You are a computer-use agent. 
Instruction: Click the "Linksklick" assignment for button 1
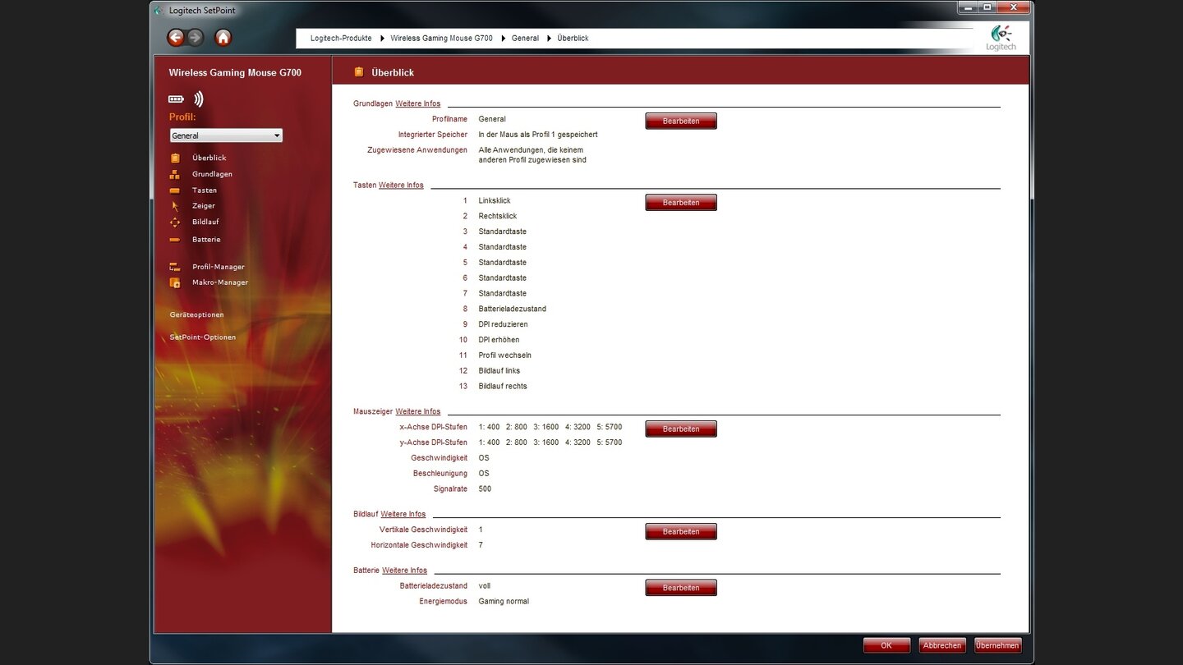[495, 201]
